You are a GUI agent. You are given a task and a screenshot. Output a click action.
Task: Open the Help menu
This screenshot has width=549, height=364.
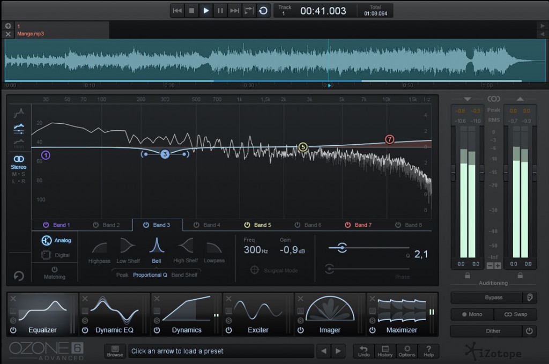click(x=428, y=351)
